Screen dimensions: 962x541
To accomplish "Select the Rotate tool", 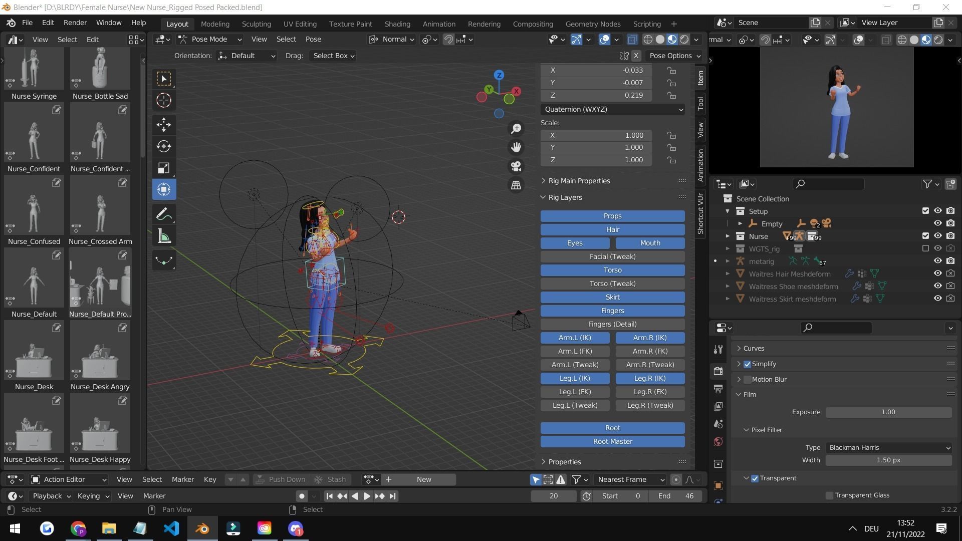I will tap(164, 146).
